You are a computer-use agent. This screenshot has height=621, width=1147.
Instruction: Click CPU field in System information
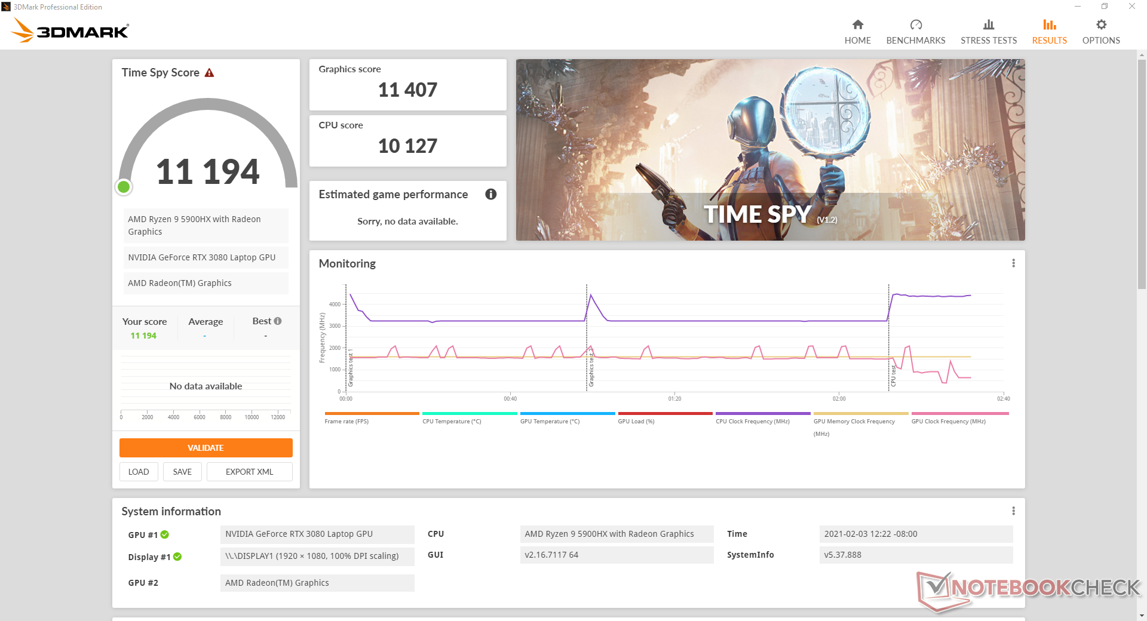[x=617, y=534]
